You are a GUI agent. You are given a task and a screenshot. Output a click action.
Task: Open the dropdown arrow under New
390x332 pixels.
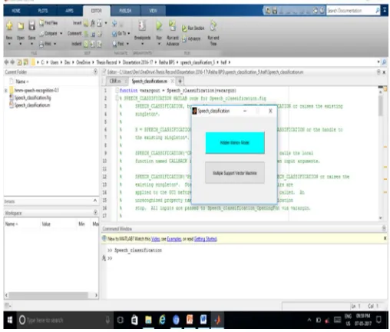pyautogui.click(x=9, y=44)
